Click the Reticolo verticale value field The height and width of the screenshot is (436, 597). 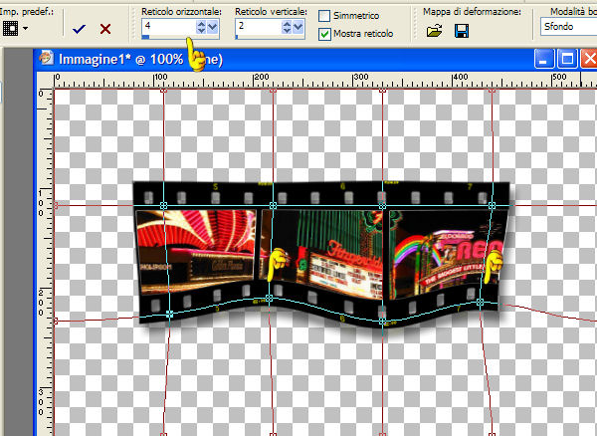259,27
